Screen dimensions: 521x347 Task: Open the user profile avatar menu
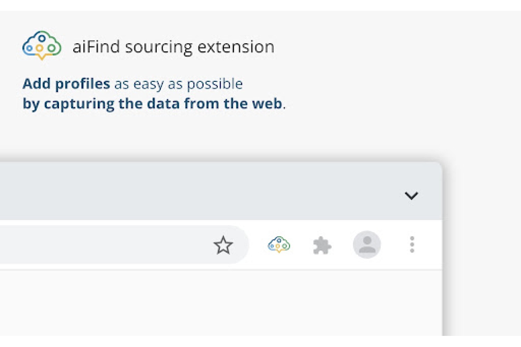pos(367,245)
